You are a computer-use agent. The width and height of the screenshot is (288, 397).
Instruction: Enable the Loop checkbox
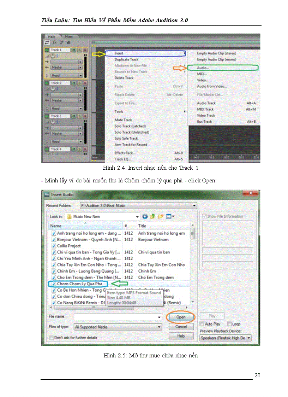[x=229, y=324]
